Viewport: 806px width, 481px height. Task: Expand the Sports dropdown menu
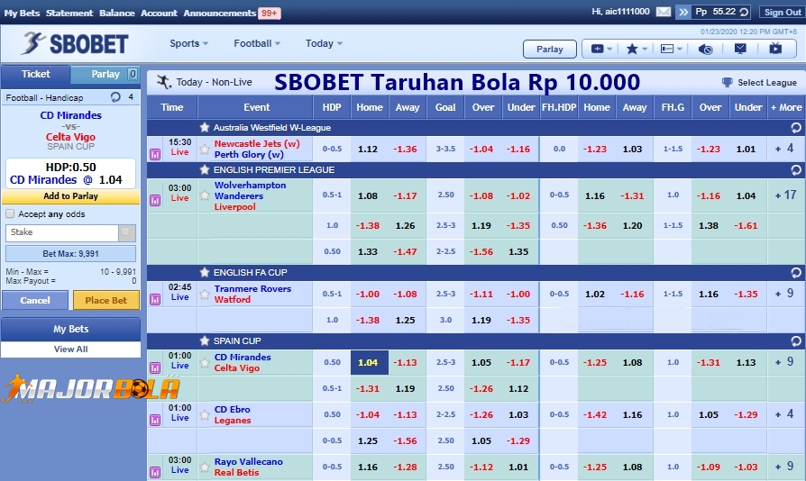click(188, 43)
